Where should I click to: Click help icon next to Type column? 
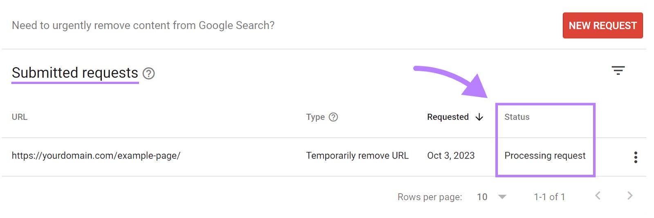coord(334,117)
